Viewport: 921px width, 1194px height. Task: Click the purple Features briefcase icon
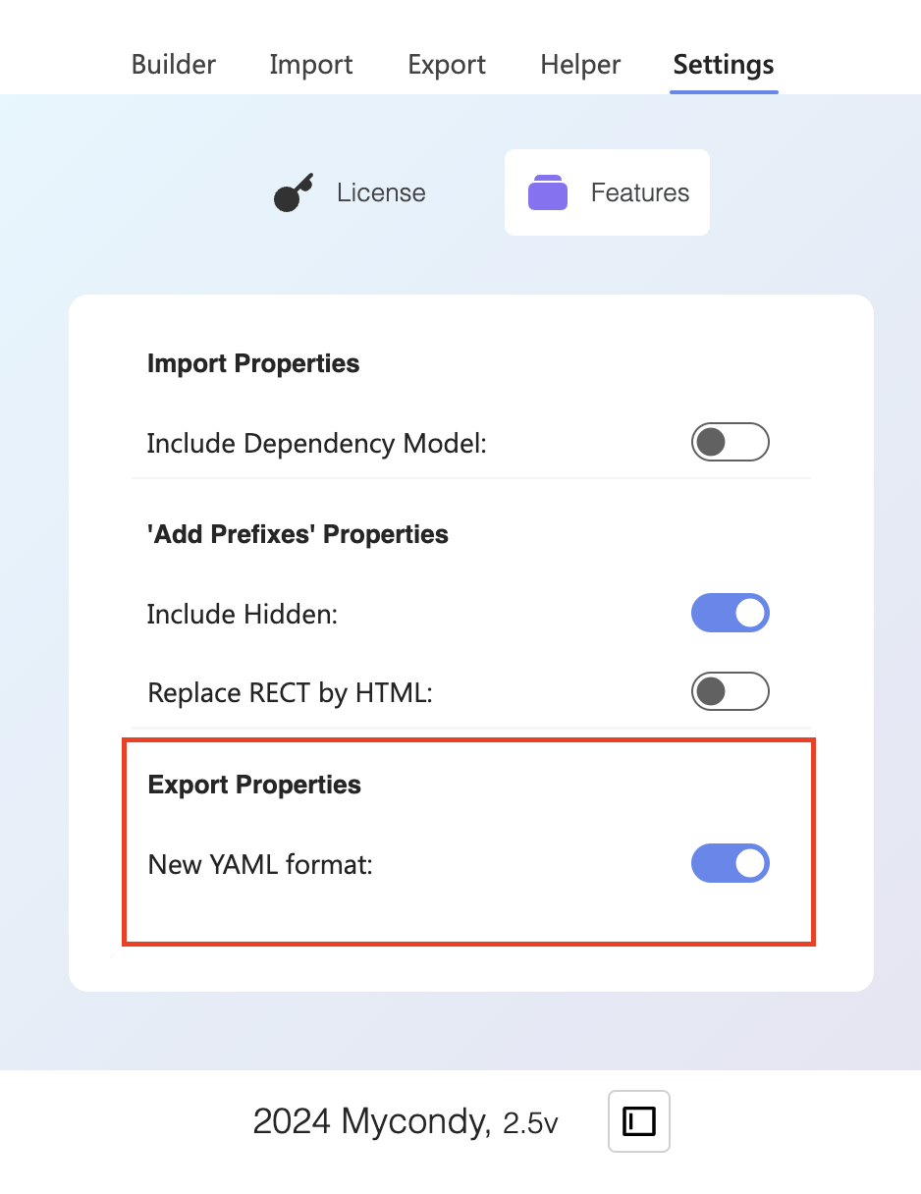point(548,192)
